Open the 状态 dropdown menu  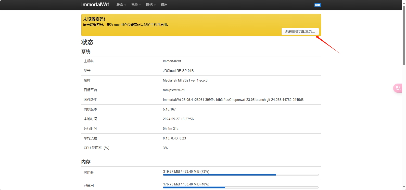tap(121, 5)
